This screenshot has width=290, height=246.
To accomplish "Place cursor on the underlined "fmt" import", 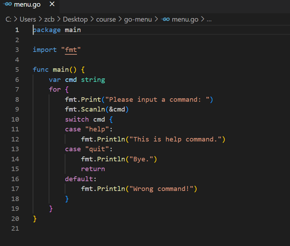I will [x=71, y=50].
